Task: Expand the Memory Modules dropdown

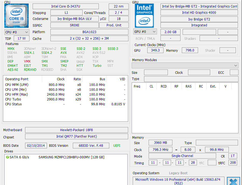Action: click(x=185, y=65)
